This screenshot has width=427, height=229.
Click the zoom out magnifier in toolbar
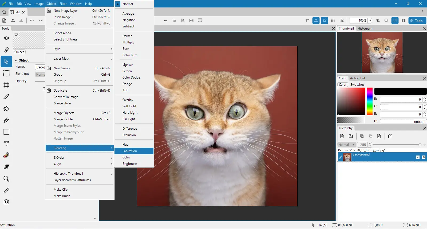coord(386,21)
